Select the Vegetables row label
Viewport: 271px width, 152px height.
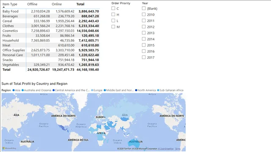click(x=11, y=65)
